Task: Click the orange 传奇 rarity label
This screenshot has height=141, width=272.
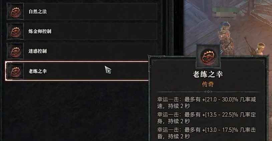Action: (x=208, y=84)
